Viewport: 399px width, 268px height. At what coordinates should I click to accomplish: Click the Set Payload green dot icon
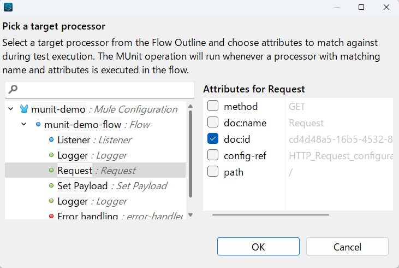click(x=51, y=186)
